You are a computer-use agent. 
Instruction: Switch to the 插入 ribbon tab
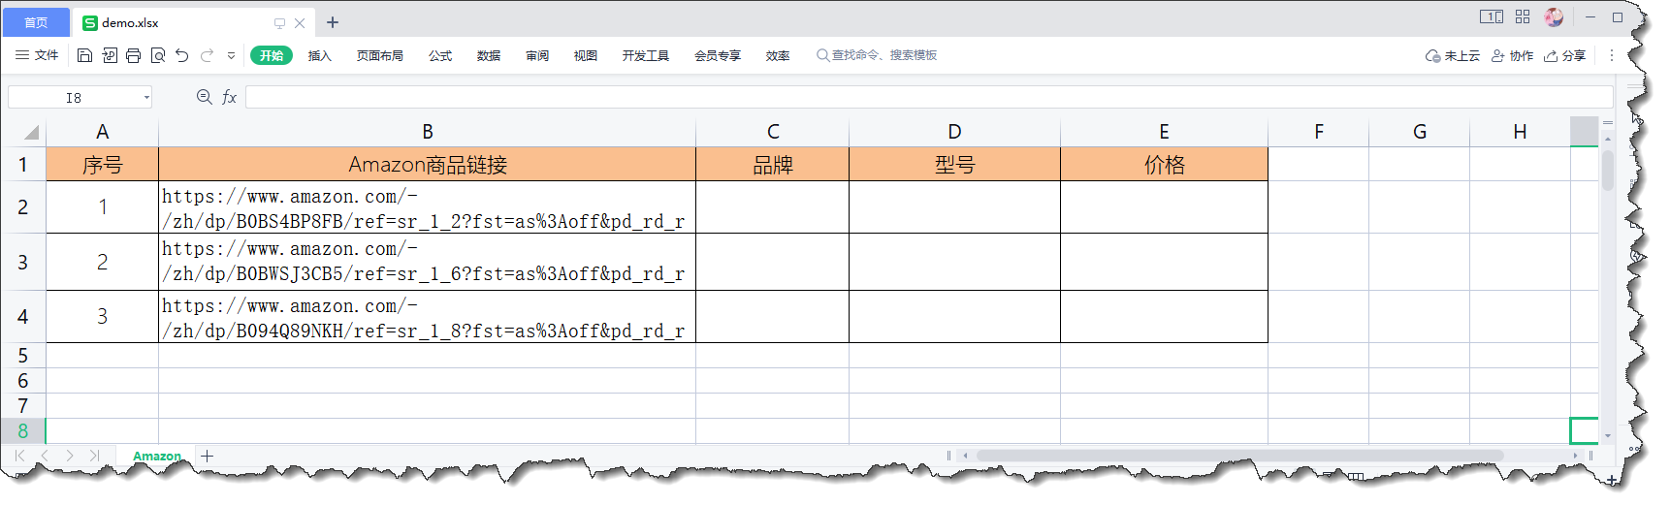click(x=320, y=55)
